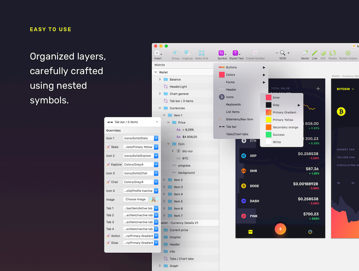The width and height of the screenshot is (359, 271).
Task: Open the Forms submenu
Action: coord(240,82)
